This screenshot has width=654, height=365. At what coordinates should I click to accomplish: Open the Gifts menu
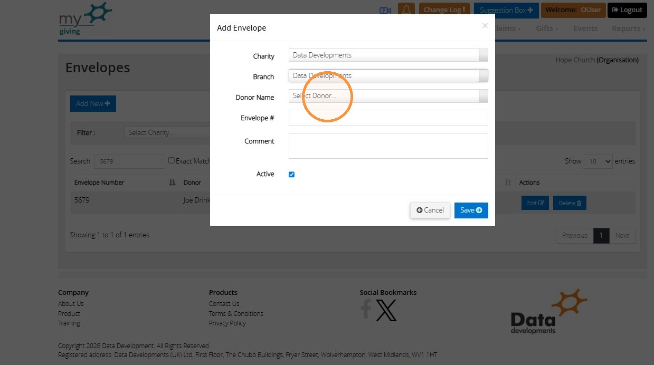546,28
